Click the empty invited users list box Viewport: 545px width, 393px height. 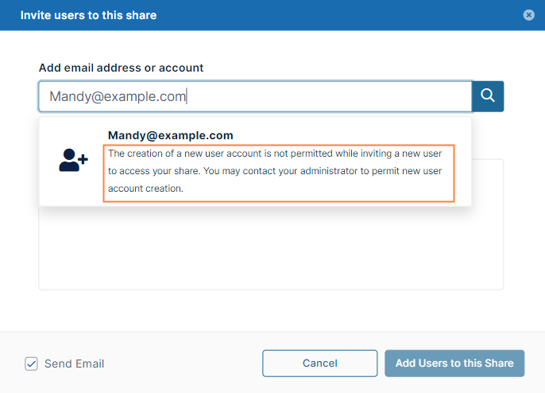270,255
